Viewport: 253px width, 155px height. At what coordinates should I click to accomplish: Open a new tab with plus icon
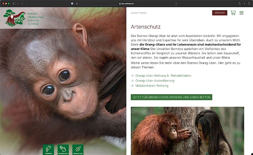tap(244, 3)
